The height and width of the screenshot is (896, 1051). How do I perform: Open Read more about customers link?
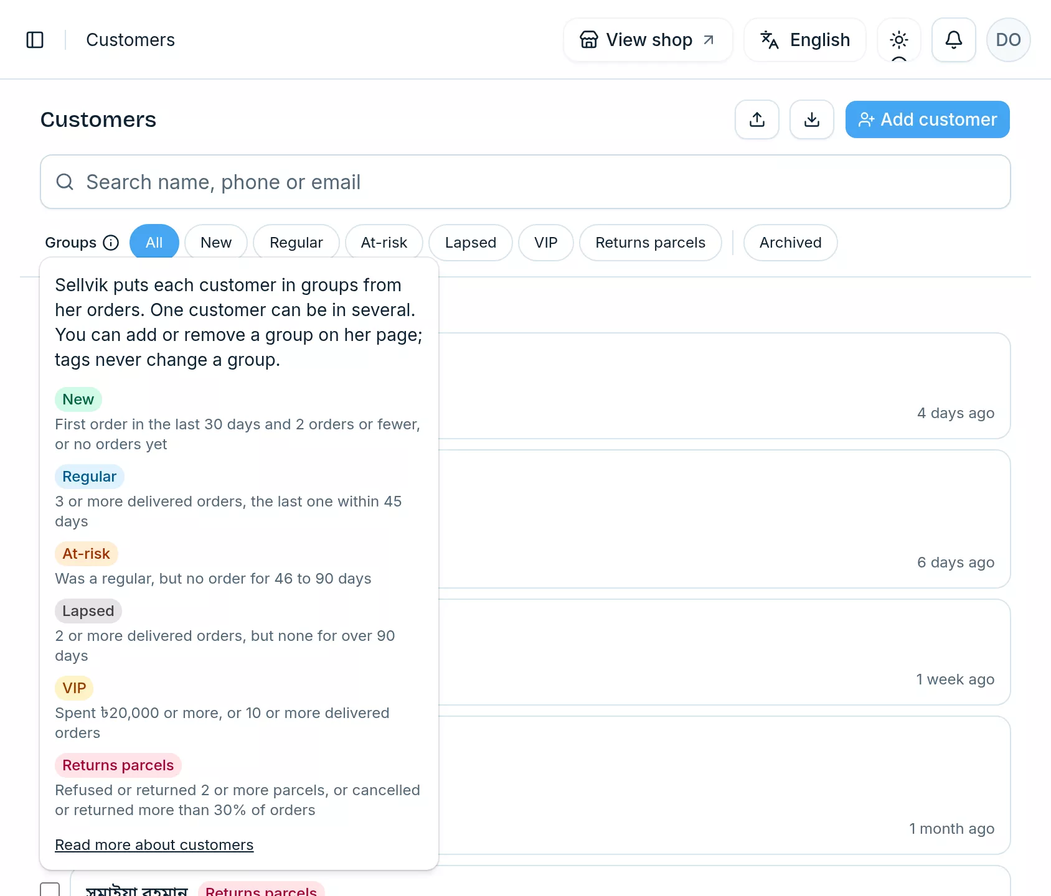(x=154, y=845)
